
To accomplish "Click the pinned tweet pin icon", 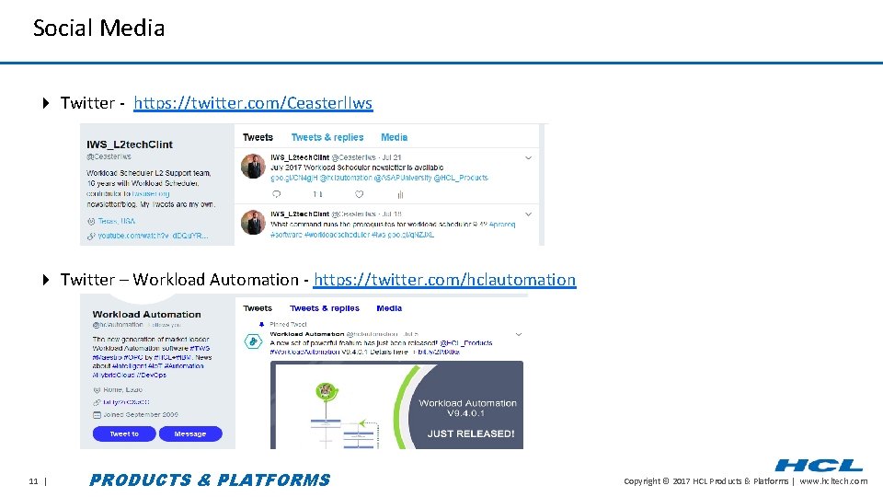I will click(261, 324).
